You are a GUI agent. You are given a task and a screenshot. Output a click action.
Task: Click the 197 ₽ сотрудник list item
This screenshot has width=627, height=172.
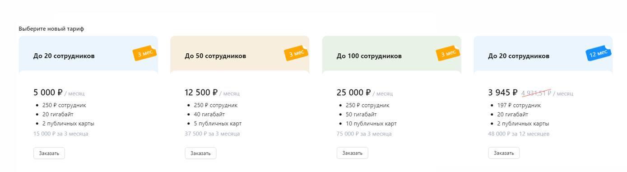click(518, 105)
